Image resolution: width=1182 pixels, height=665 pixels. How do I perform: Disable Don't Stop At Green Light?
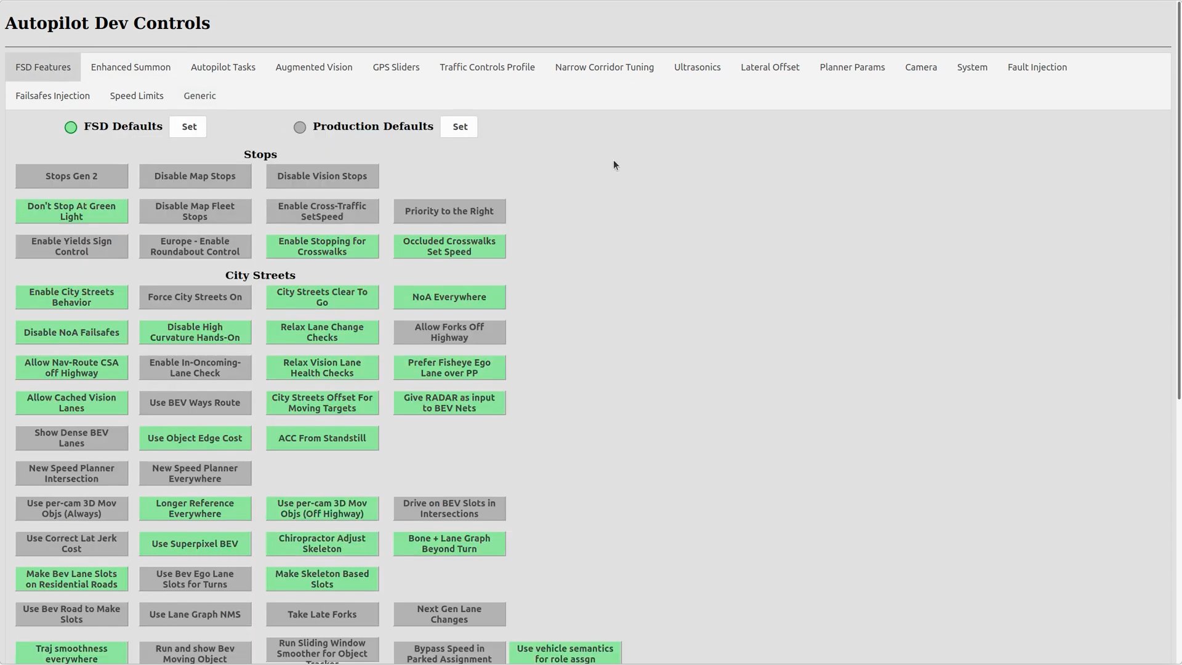coord(71,212)
